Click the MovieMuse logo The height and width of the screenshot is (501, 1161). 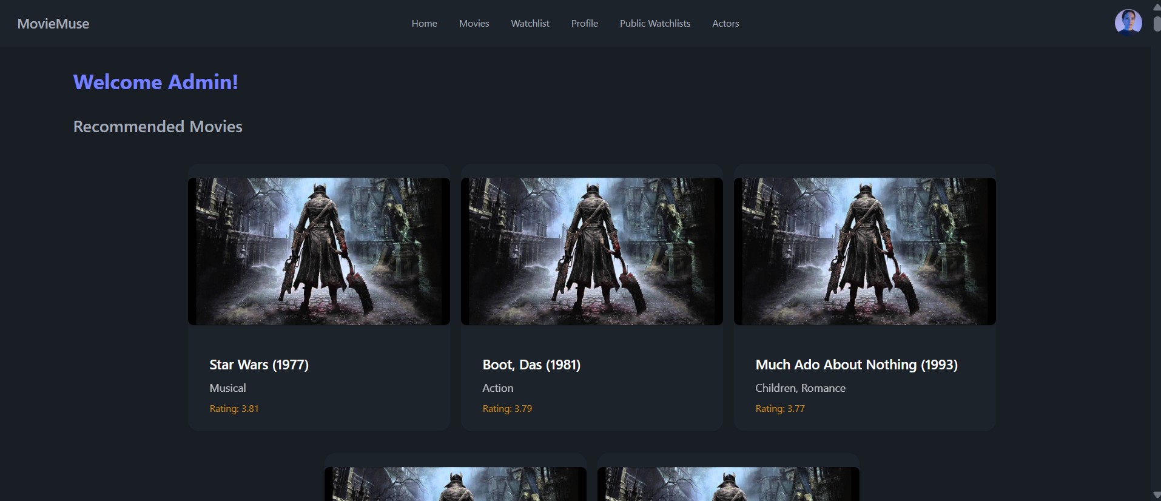point(53,24)
